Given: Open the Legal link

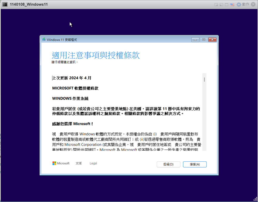Looking at the screenshot, I should point(93,163).
